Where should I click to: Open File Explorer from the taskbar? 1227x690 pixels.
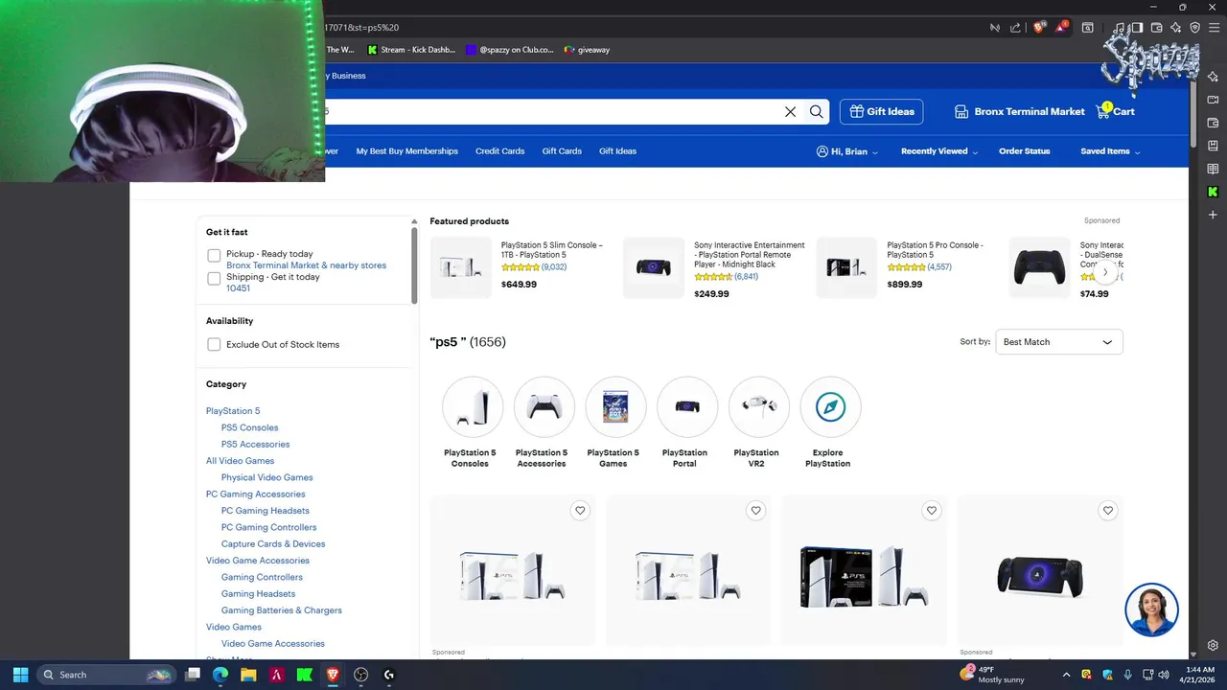(248, 675)
